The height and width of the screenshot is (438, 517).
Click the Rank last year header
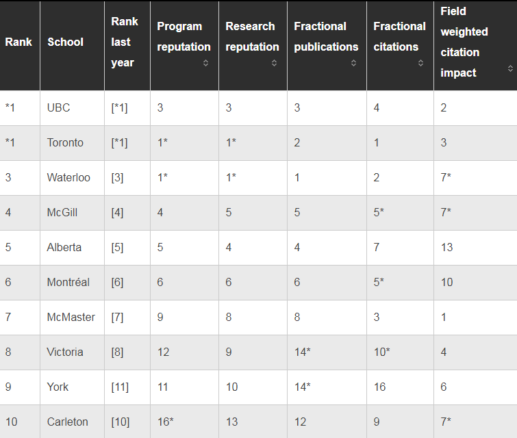point(124,42)
